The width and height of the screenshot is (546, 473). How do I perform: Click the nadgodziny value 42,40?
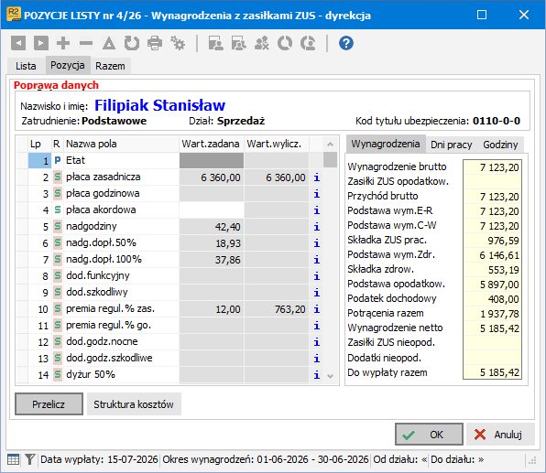tap(212, 227)
